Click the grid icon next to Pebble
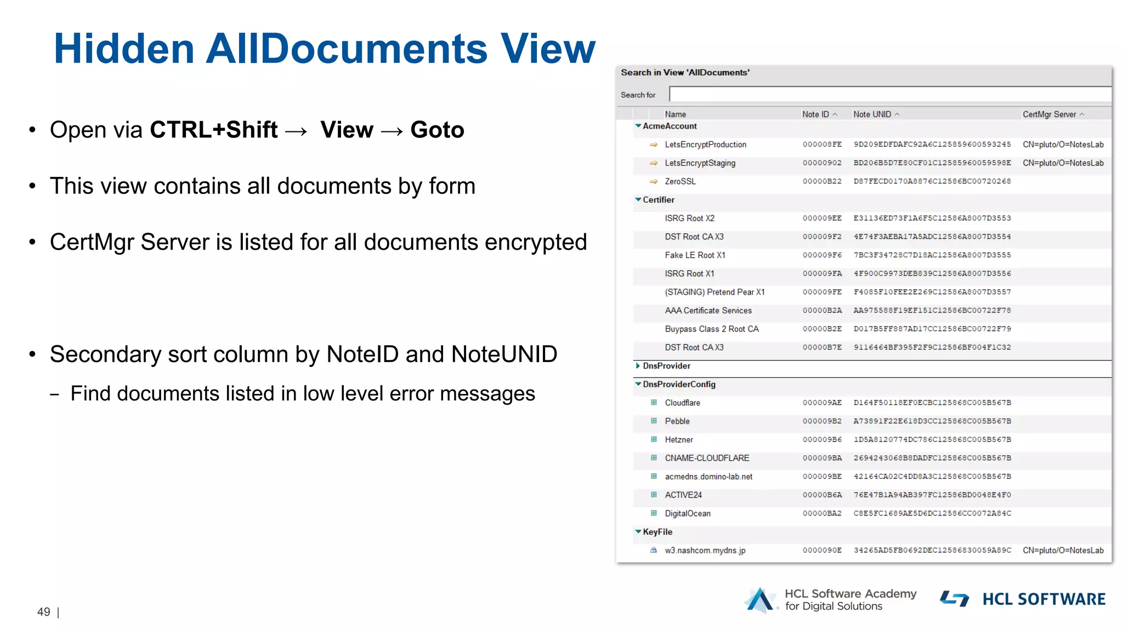Screen dimensions: 1123x631 (x=654, y=421)
